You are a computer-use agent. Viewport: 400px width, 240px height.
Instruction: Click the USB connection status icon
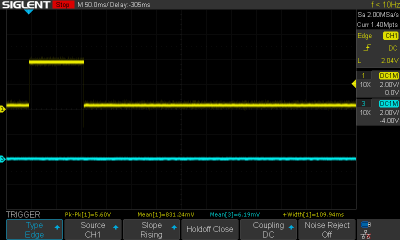(366, 224)
